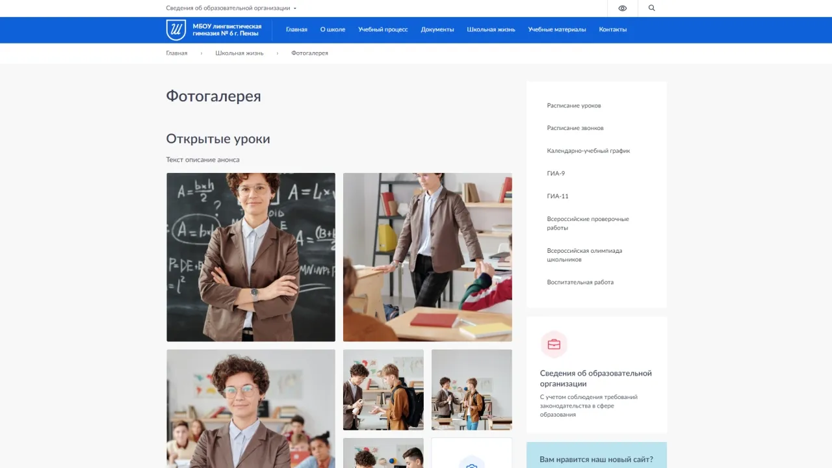Open the 'Школьная жизнь' navigation menu
The height and width of the screenshot is (468, 832).
491,30
